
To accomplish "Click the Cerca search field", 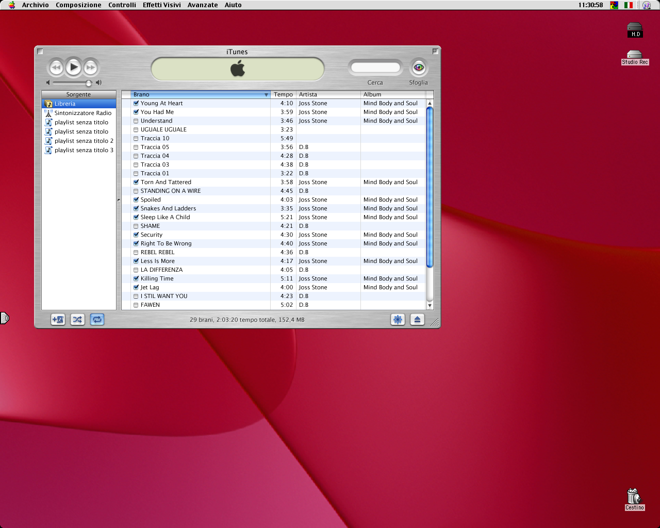I will point(375,68).
